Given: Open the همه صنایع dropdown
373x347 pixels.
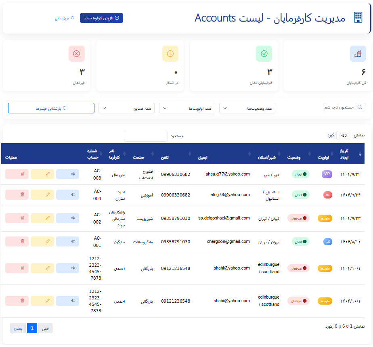Looking at the screenshot, I should pyautogui.click(x=126, y=108).
